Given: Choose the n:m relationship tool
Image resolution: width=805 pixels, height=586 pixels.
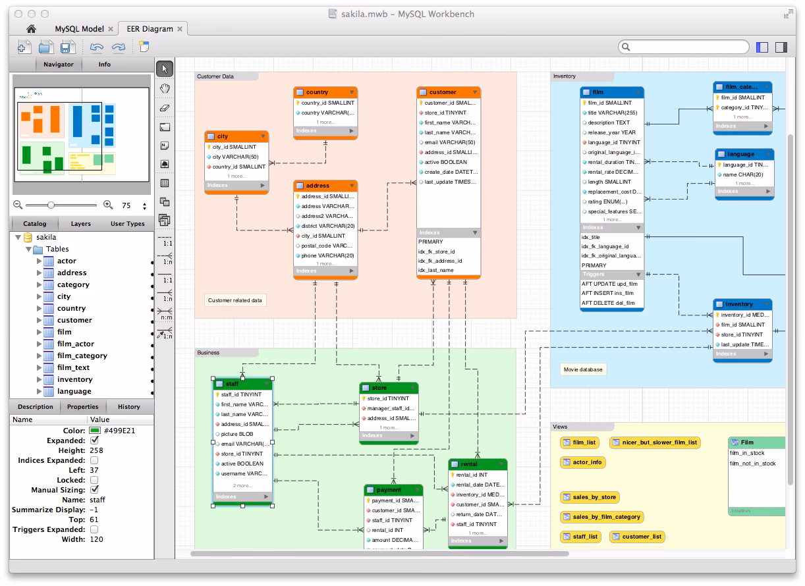Looking at the screenshot, I should pyautogui.click(x=165, y=314).
